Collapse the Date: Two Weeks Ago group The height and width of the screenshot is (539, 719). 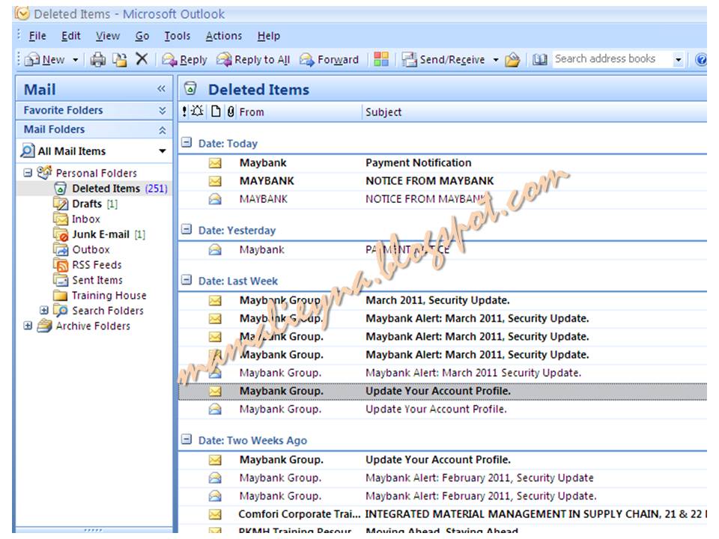pyautogui.click(x=186, y=439)
